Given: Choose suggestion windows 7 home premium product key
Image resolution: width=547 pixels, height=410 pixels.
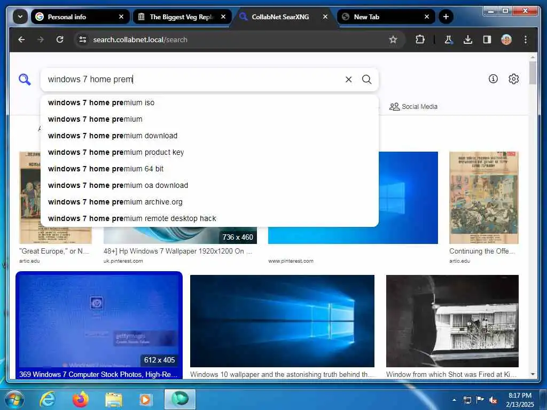Looking at the screenshot, I should click(x=209, y=152).
